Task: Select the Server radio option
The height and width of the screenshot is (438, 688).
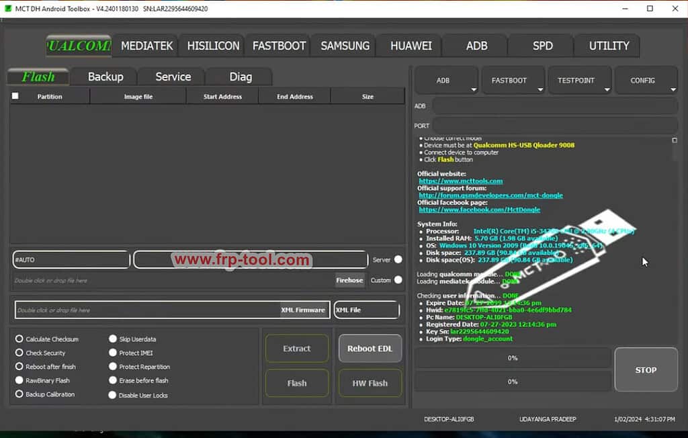Action: pyautogui.click(x=398, y=259)
